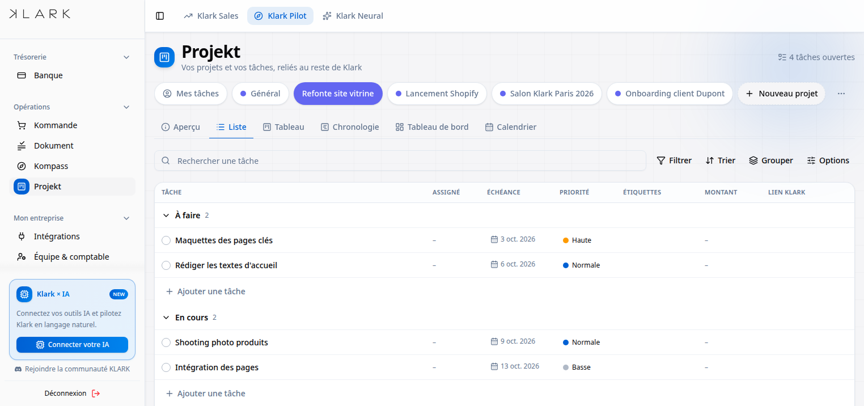The width and height of the screenshot is (864, 406).
Task: Collapse the En cours task group
Action: coord(166,318)
